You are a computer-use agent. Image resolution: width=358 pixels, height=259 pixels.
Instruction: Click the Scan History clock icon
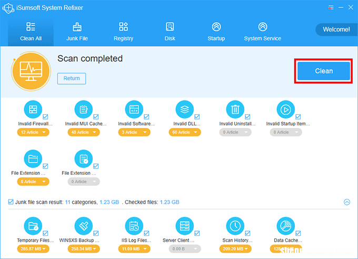point(235,226)
